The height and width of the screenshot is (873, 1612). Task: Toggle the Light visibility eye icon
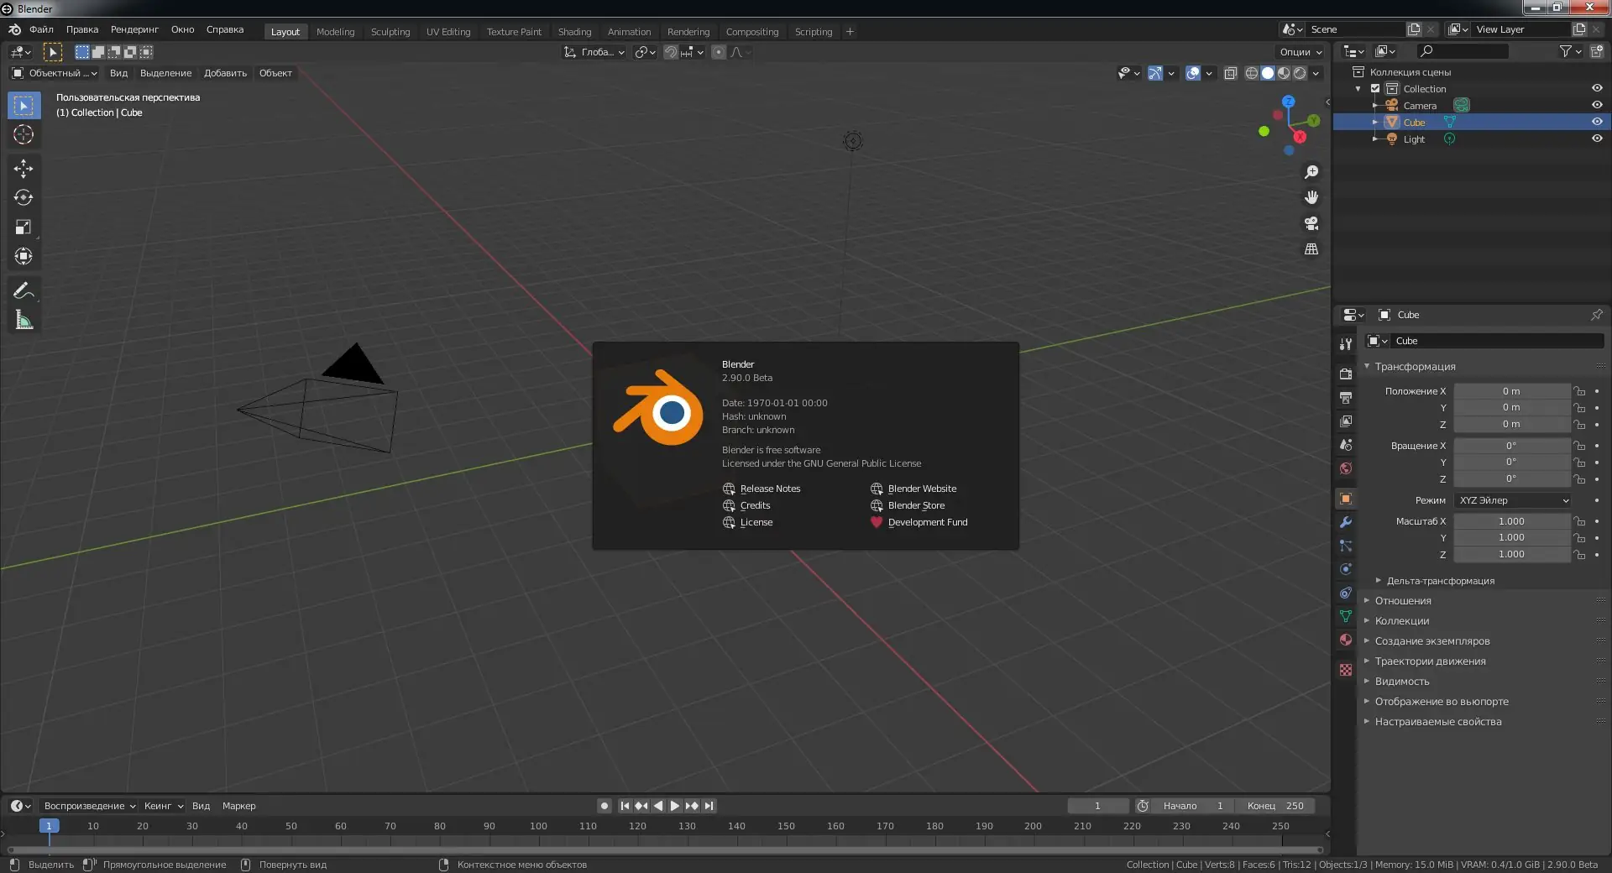point(1596,139)
